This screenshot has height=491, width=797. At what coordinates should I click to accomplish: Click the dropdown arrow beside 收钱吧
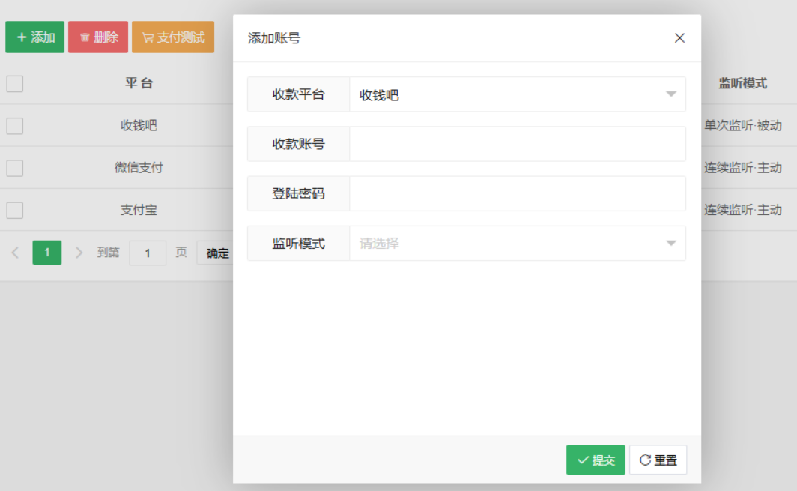point(670,95)
